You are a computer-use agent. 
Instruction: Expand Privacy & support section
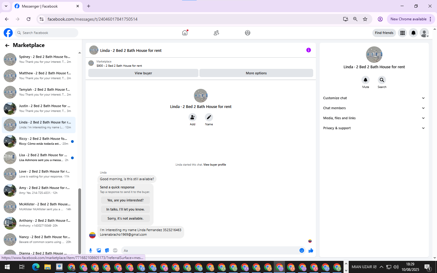(x=374, y=128)
